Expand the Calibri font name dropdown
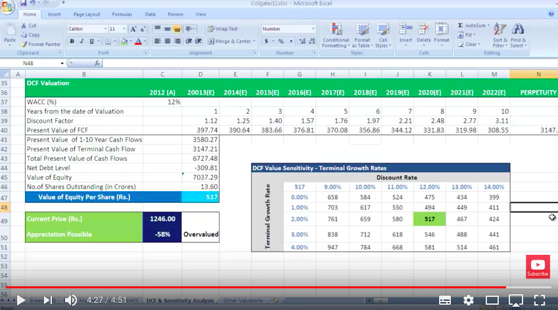The width and height of the screenshot is (558, 310). (105, 29)
